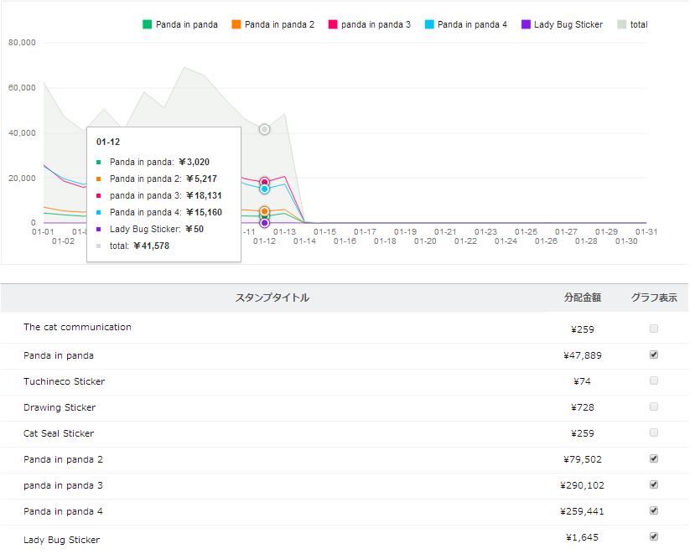
Task: Click the pink panda in panda 3 legend swatch
Action: pos(334,24)
